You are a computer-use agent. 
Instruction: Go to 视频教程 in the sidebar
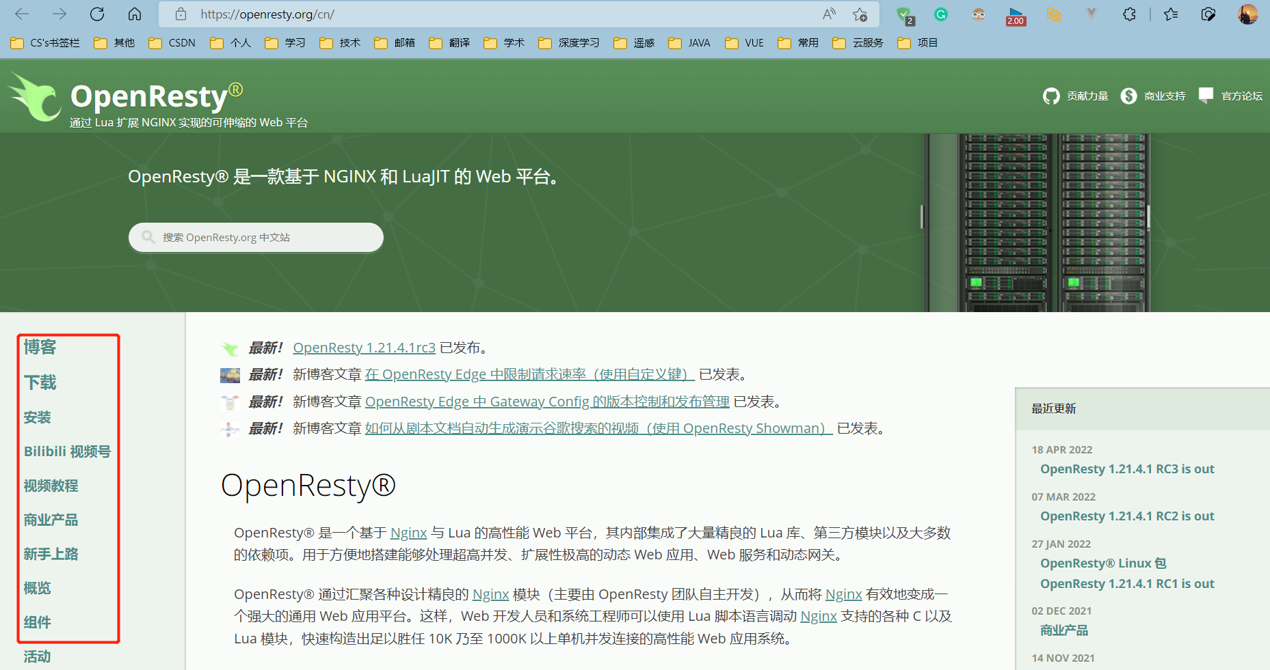pyautogui.click(x=51, y=486)
